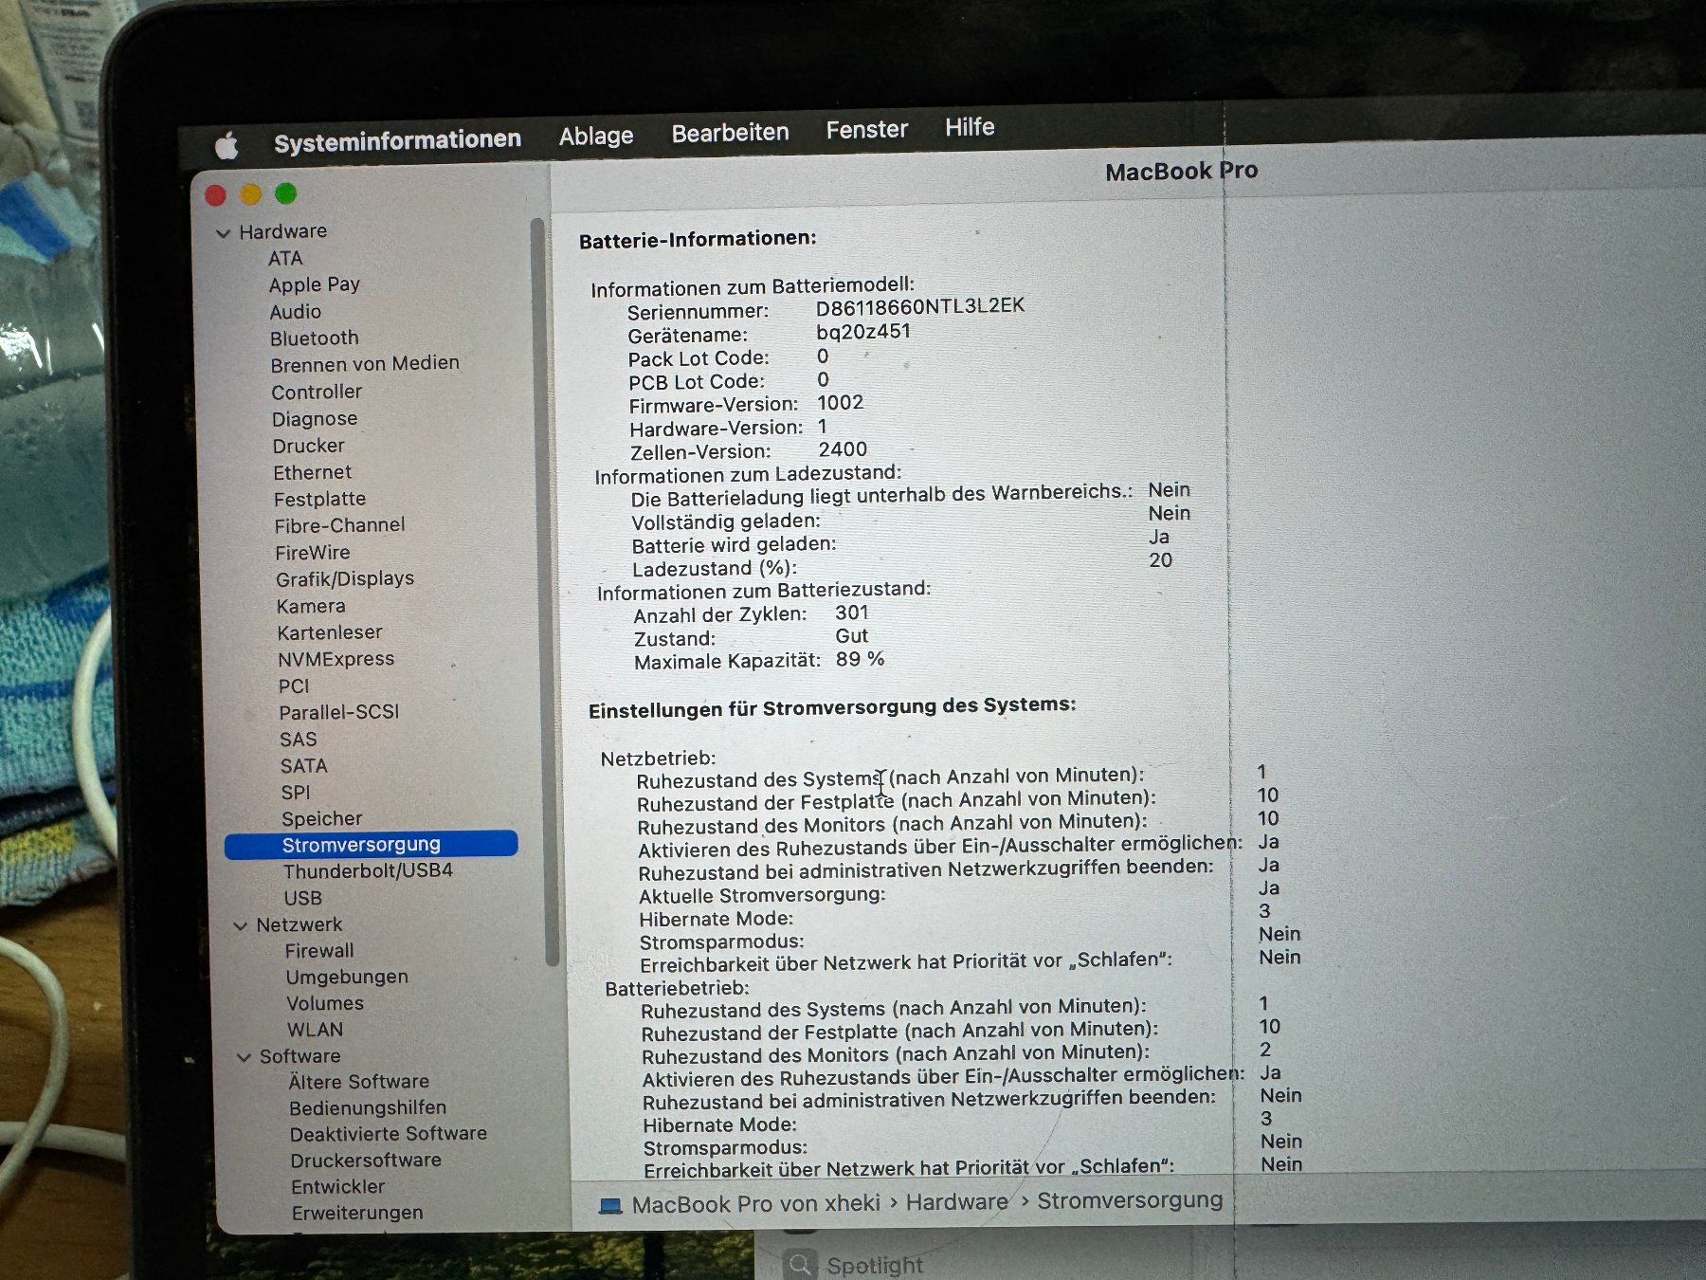Click the Gerätename value bq20z451
This screenshot has width=1706, height=1280.
coord(863,332)
